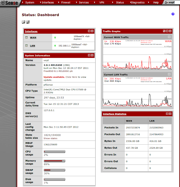Click the state table value 1824/194000
180x187 pixels.
(52, 135)
